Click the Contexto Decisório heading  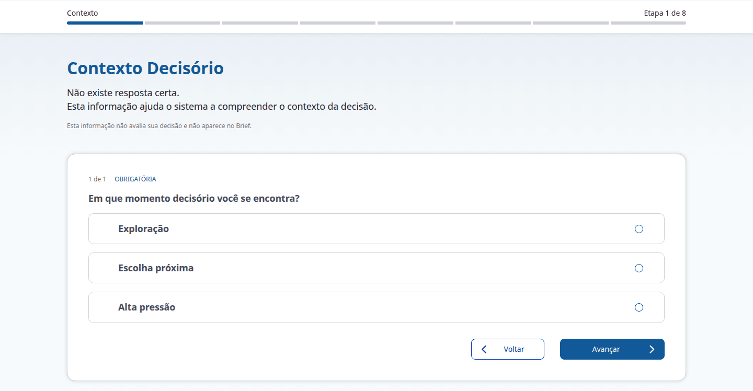click(x=145, y=68)
